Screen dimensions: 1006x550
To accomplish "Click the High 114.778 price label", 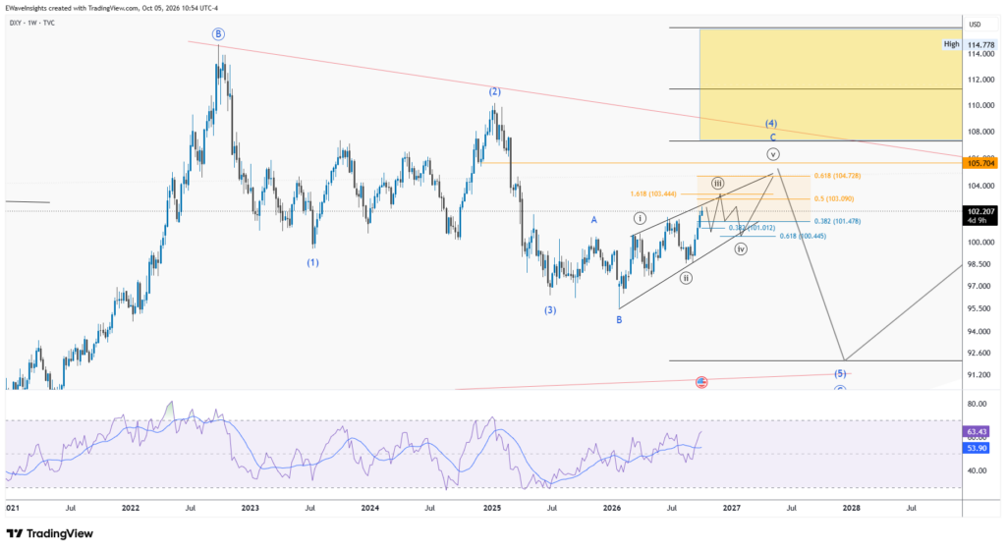I will click(x=970, y=44).
